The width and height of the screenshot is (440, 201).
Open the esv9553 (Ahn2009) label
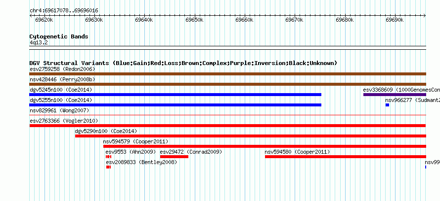(x=131, y=152)
